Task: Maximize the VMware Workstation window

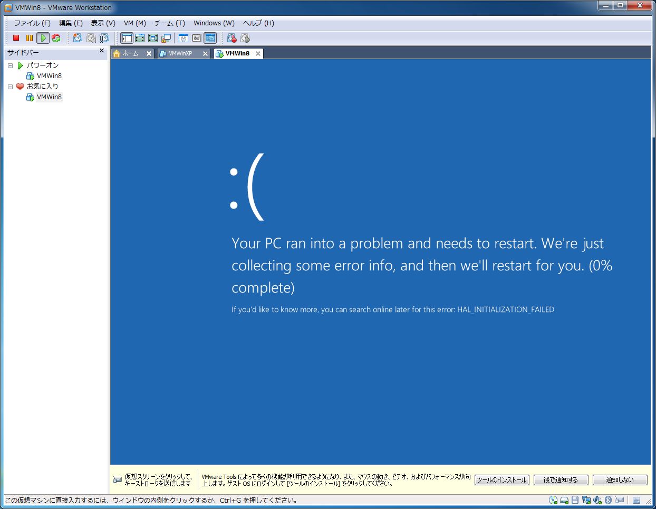Action: (x=620, y=6)
